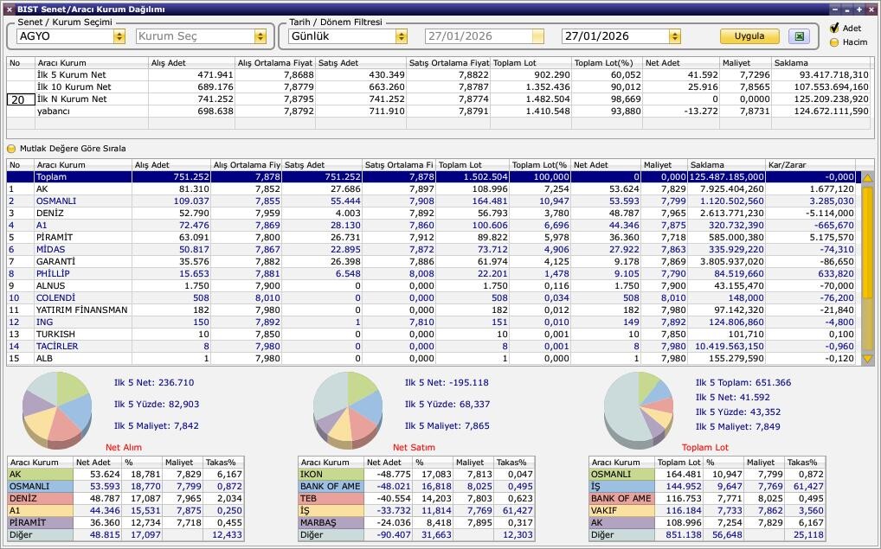Click the yellow vertical scrollbar thumb

tap(867, 242)
